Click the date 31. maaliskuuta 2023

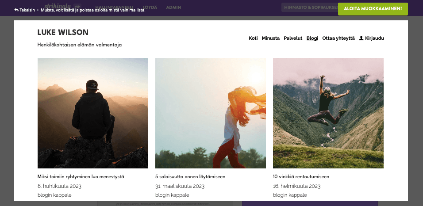point(180,186)
